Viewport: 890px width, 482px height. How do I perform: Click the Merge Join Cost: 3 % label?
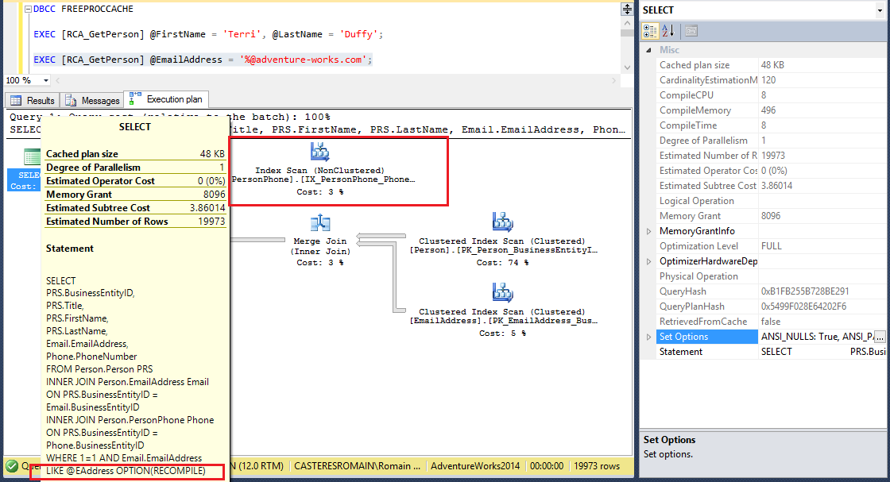click(x=320, y=263)
